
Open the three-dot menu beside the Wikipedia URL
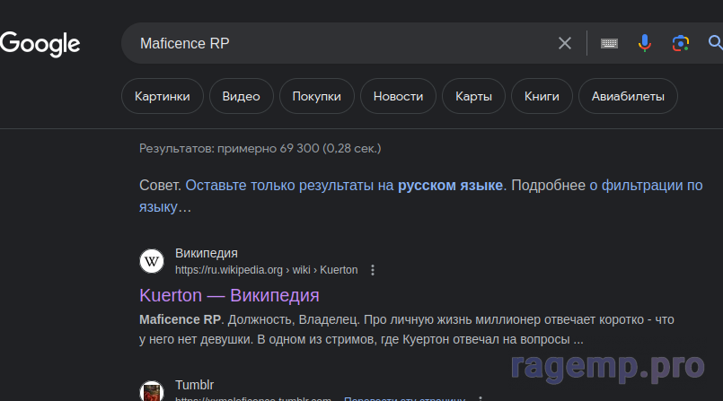tap(374, 270)
